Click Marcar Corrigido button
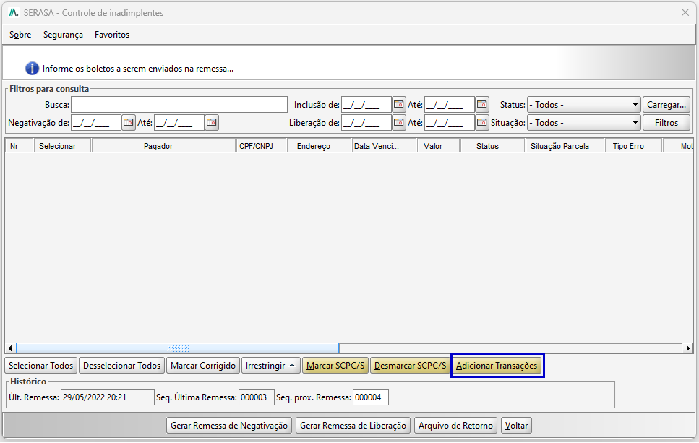Viewport: 699px width, 443px height. coord(203,366)
